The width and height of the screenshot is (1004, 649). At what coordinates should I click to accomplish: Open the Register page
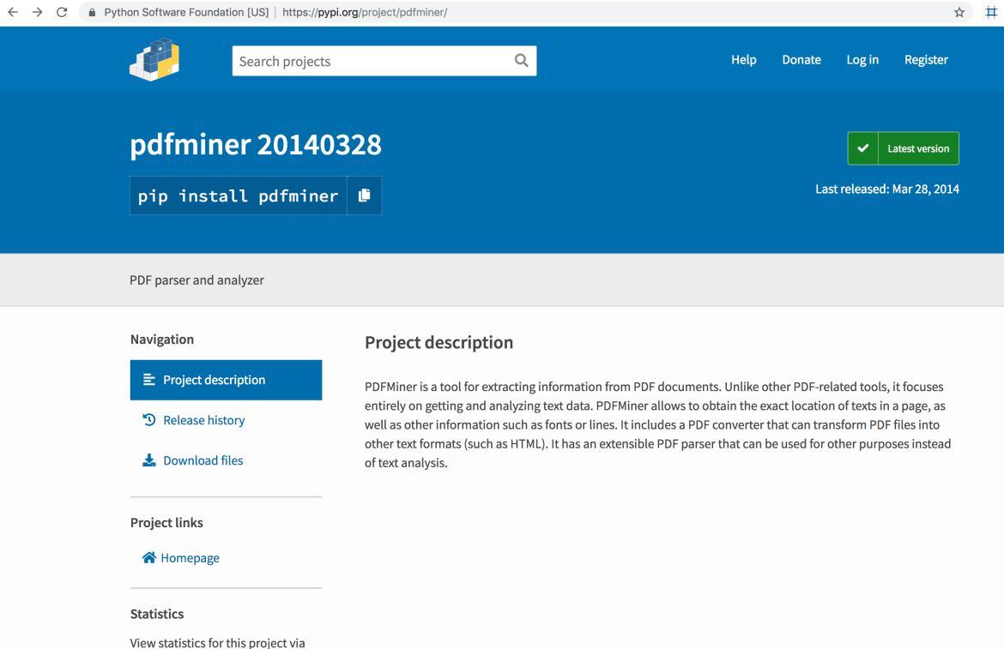(x=926, y=59)
